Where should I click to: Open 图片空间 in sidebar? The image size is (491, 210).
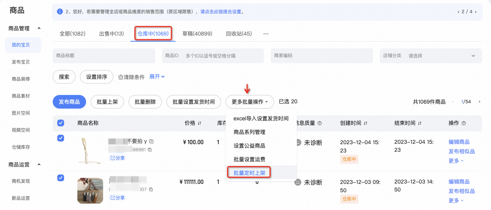[21, 113]
